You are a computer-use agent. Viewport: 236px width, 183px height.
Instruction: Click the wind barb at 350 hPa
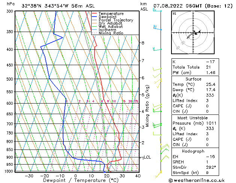(158, 28)
